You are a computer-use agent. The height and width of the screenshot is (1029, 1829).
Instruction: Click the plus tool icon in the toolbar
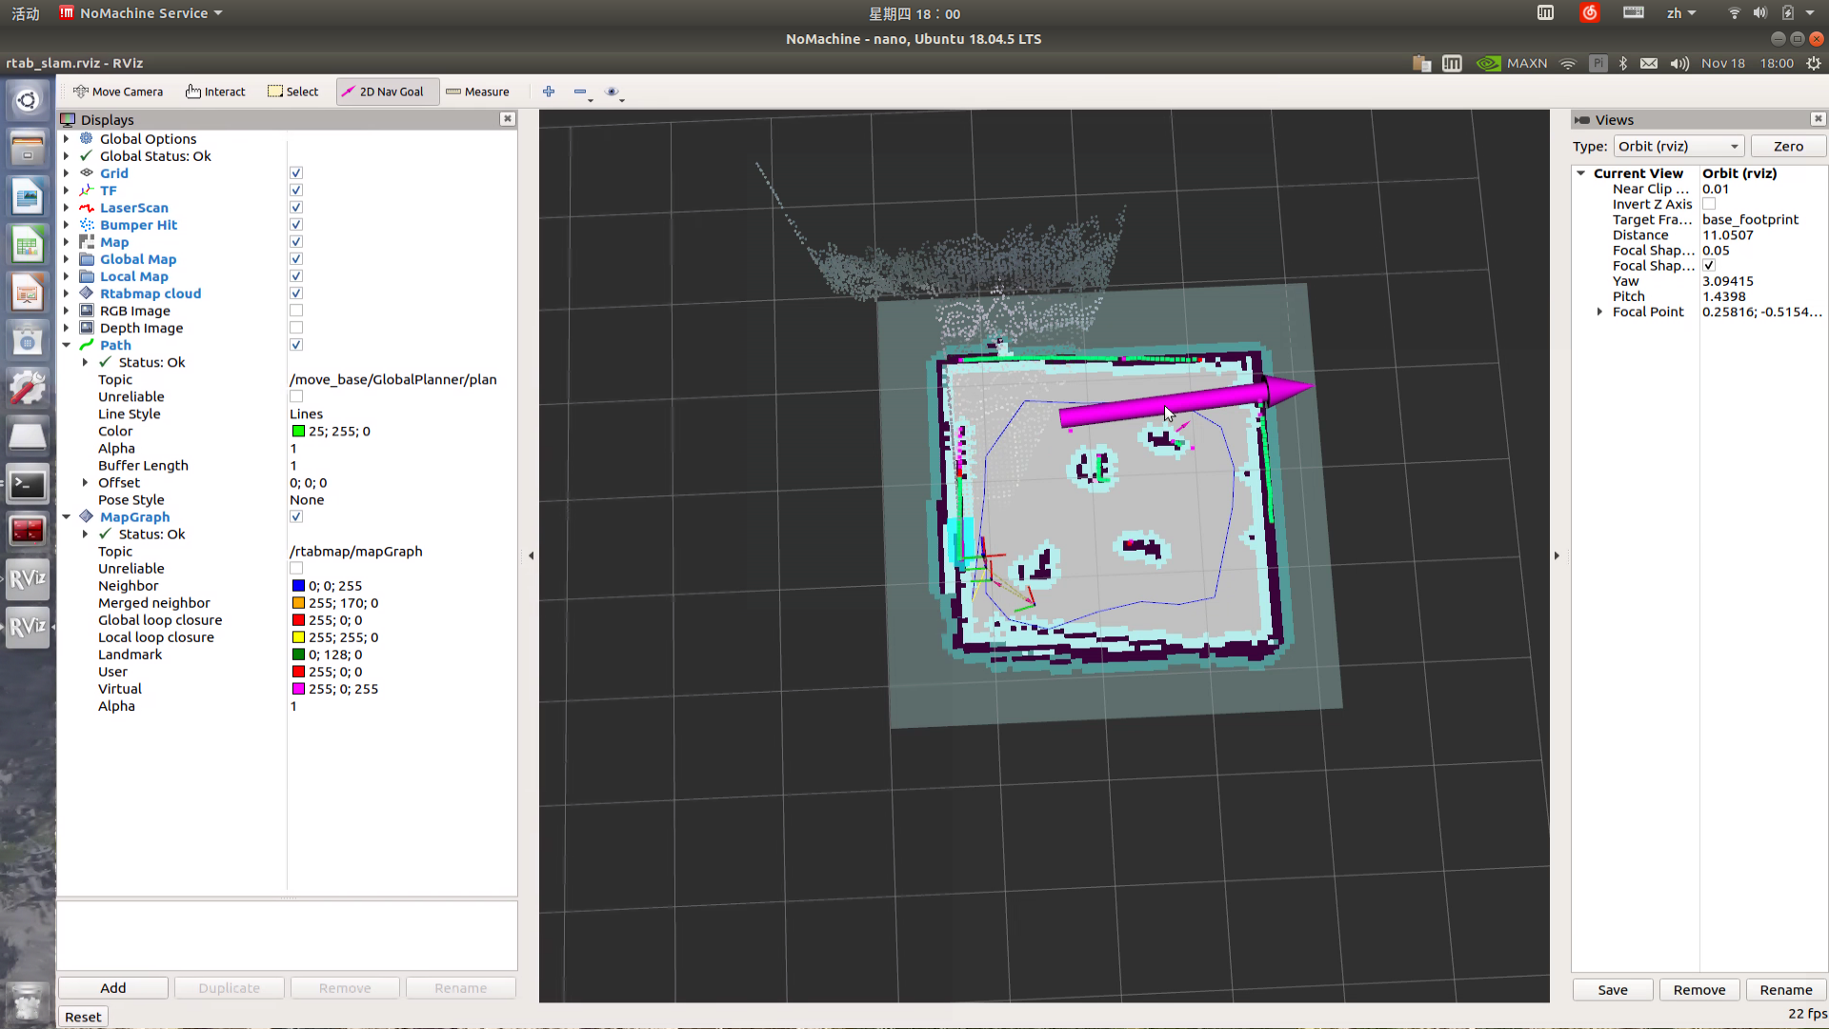pos(549,91)
